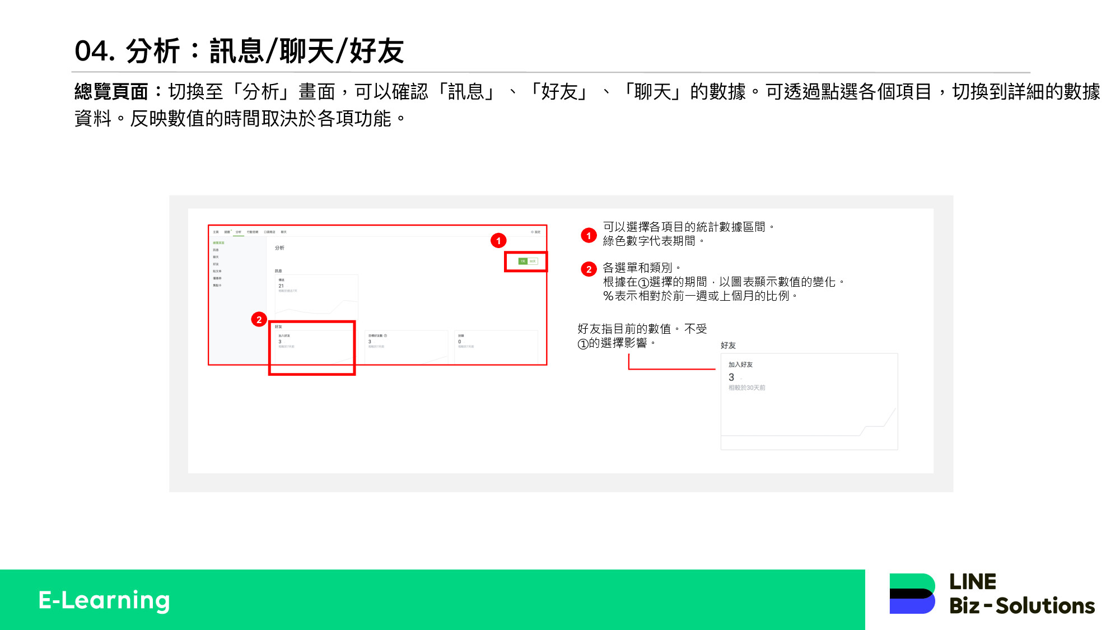Select 總覽頁面 in the left sidebar
The width and height of the screenshot is (1120, 630).
coord(218,243)
